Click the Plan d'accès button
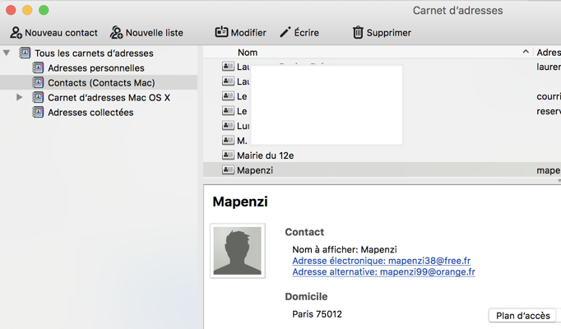561x329 pixels. (x=523, y=316)
